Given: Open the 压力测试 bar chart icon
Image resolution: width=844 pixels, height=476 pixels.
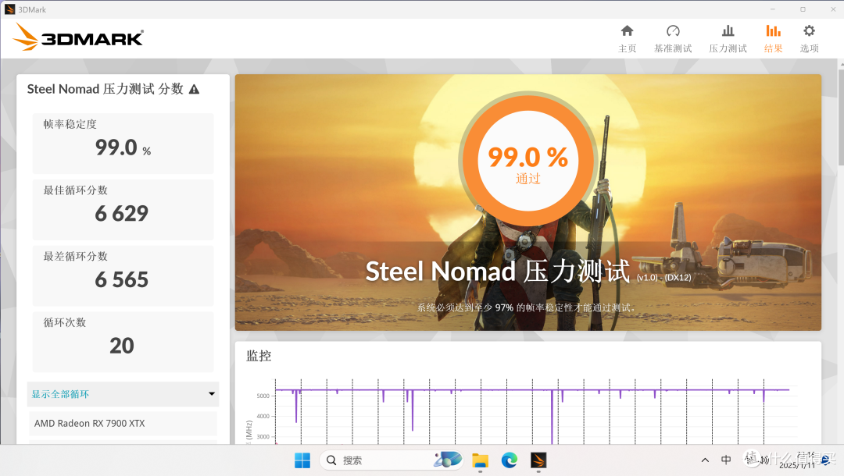Looking at the screenshot, I should (728, 30).
